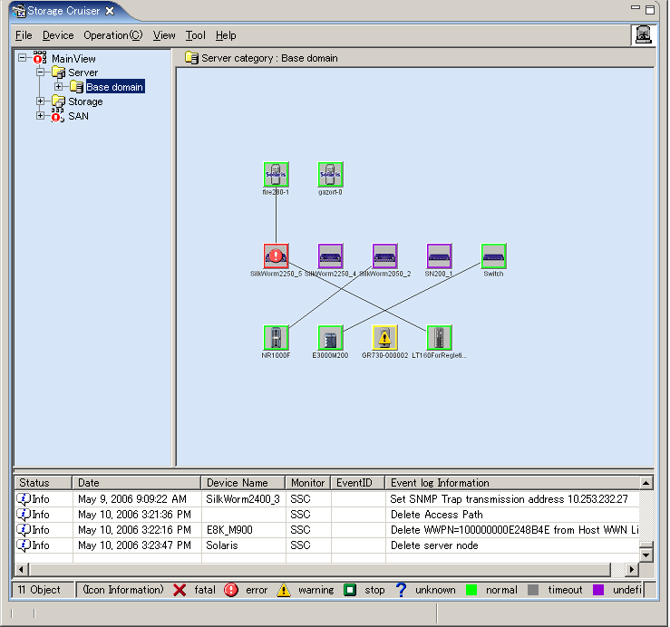
Task: Select the LT160ForRegleti tape library icon
Action: coord(439,337)
